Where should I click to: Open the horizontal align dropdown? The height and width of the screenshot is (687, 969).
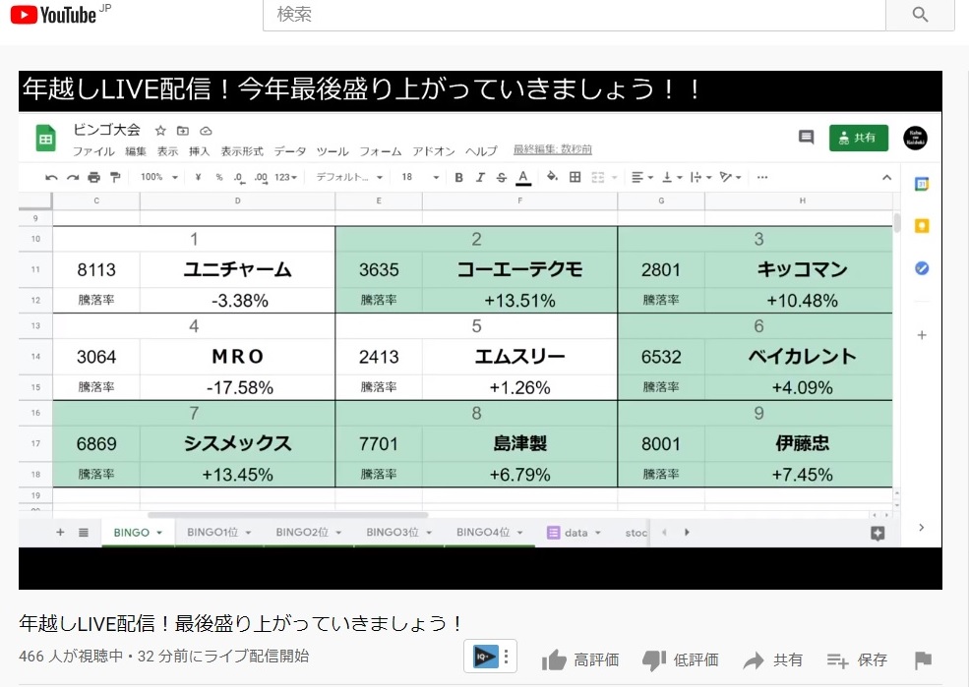pyautogui.click(x=642, y=178)
